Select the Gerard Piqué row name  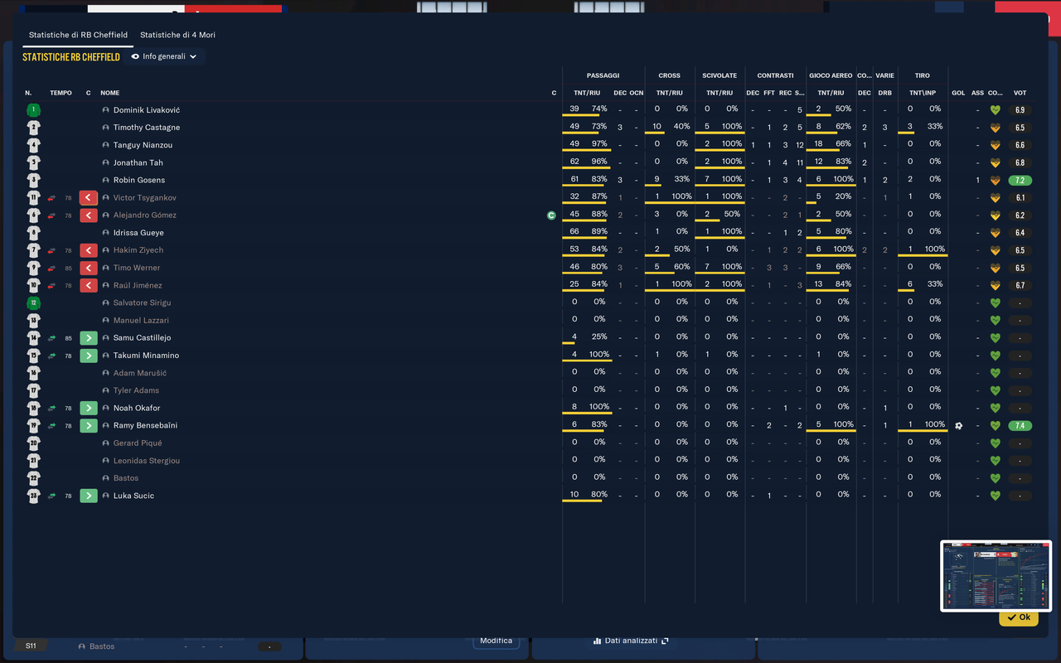(x=138, y=443)
